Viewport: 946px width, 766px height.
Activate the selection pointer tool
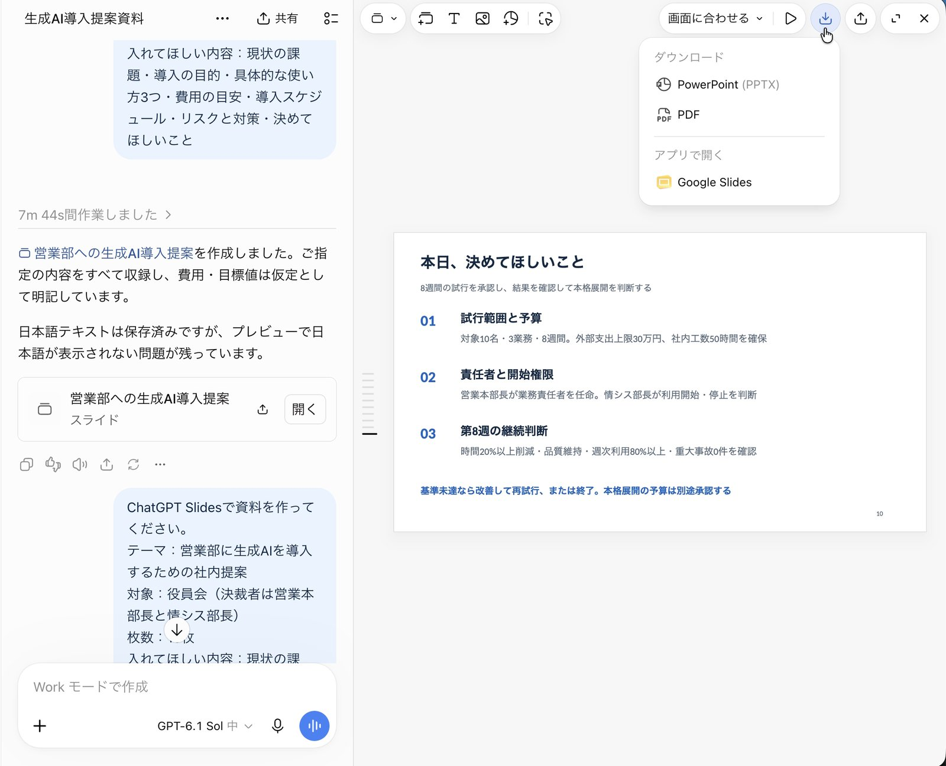[x=545, y=18]
